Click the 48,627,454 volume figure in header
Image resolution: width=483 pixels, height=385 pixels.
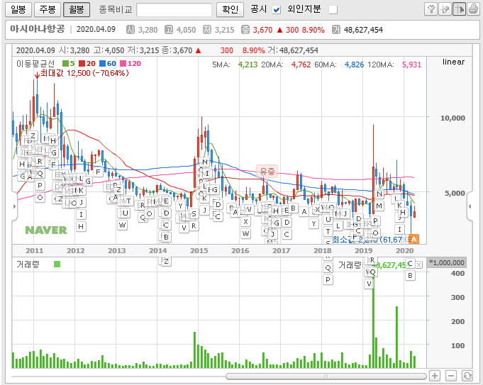363,30
